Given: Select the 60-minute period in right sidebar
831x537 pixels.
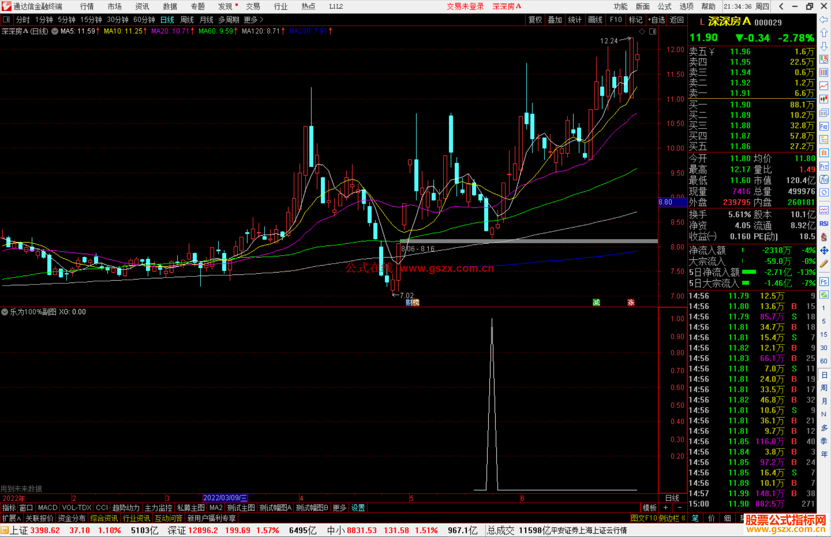Looking at the screenshot, I should [x=824, y=361].
